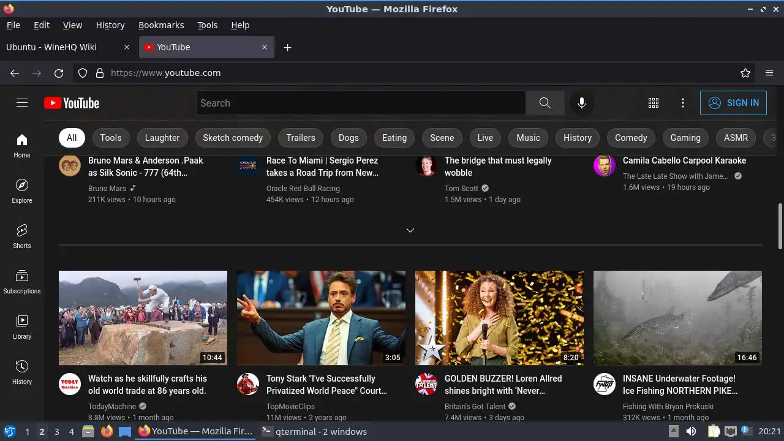The image size is (784, 441).
Task: Open stone carving video thumbnail 10:44
Action: (x=143, y=318)
